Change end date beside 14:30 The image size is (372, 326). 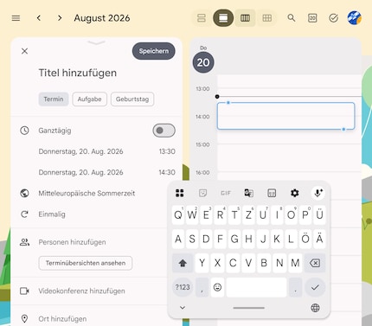[80, 172]
